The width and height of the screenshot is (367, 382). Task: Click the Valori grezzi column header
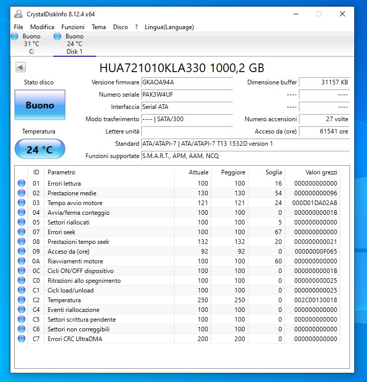tap(312, 172)
